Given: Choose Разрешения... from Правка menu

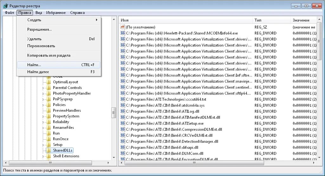Looking at the screenshot, I should tap(59, 29).
